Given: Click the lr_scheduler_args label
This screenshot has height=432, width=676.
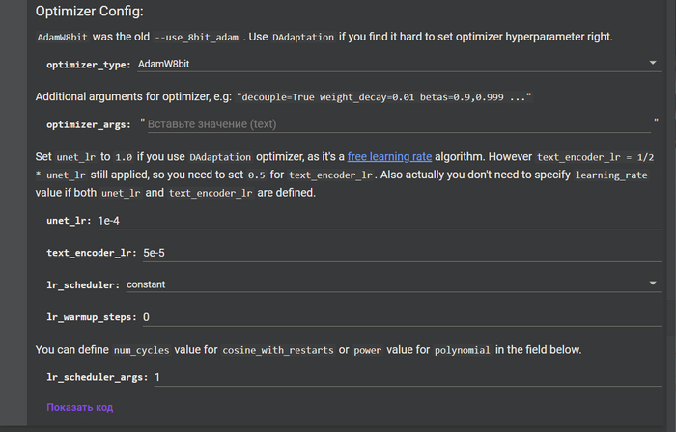Looking at the screenshot, I should (98, 377).
